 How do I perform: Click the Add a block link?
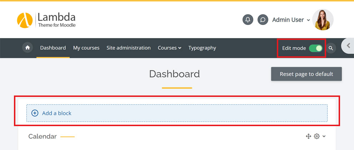[56, 113]
